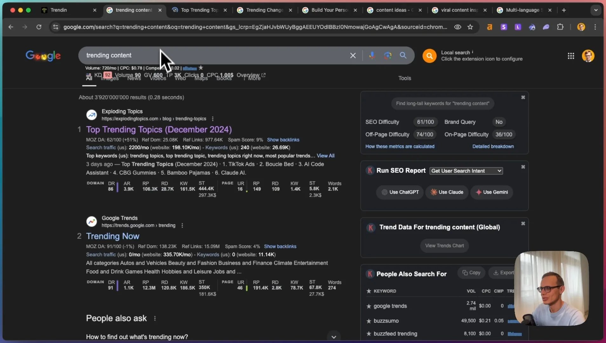
Task: Open the Amazon extension icon in toolbar
Action: 489,27
